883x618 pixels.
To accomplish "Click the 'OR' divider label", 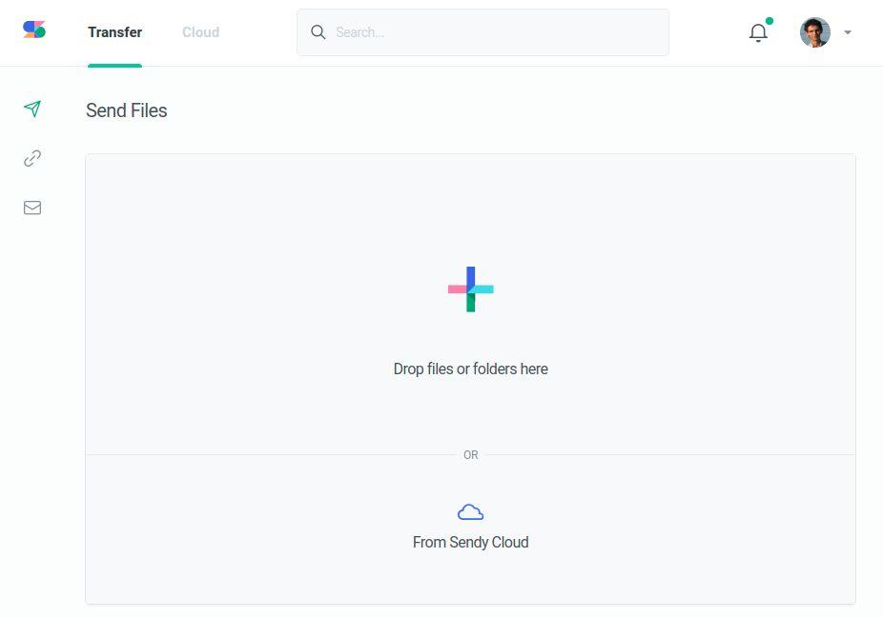I will (471, 455).
